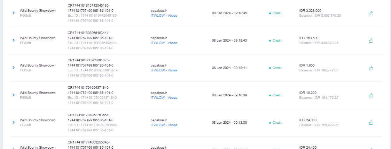Screen dimensions: 391x149
Task: Click thumbs-up icon for IDR 19,200 transaction
Action: coord(371,95)
